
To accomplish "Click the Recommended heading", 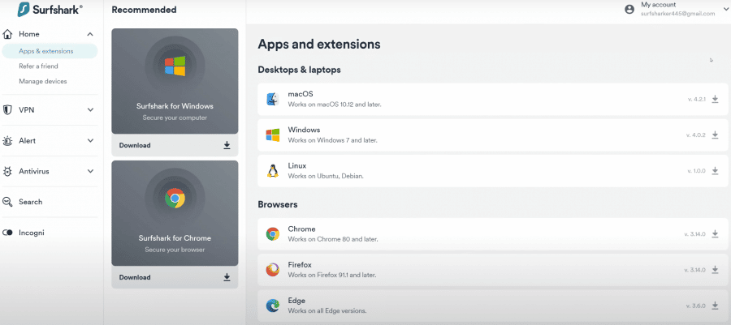I will pos(144,10).
